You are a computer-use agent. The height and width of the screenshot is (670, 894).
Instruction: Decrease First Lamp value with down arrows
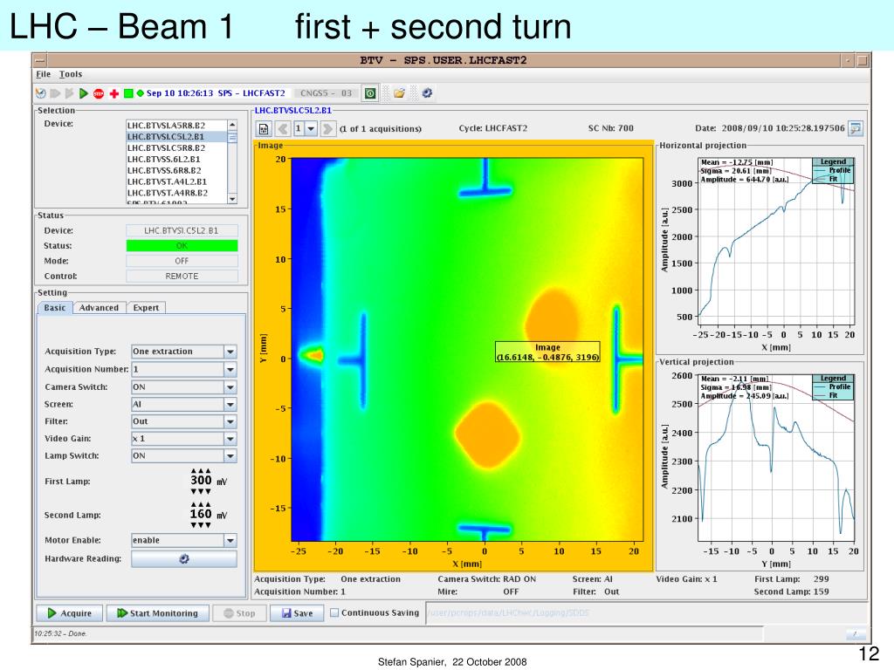pyautogui.click(x=201, y=491)
